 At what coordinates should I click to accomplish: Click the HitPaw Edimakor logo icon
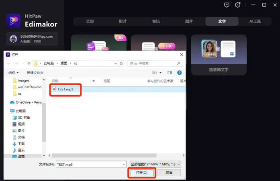13,20
